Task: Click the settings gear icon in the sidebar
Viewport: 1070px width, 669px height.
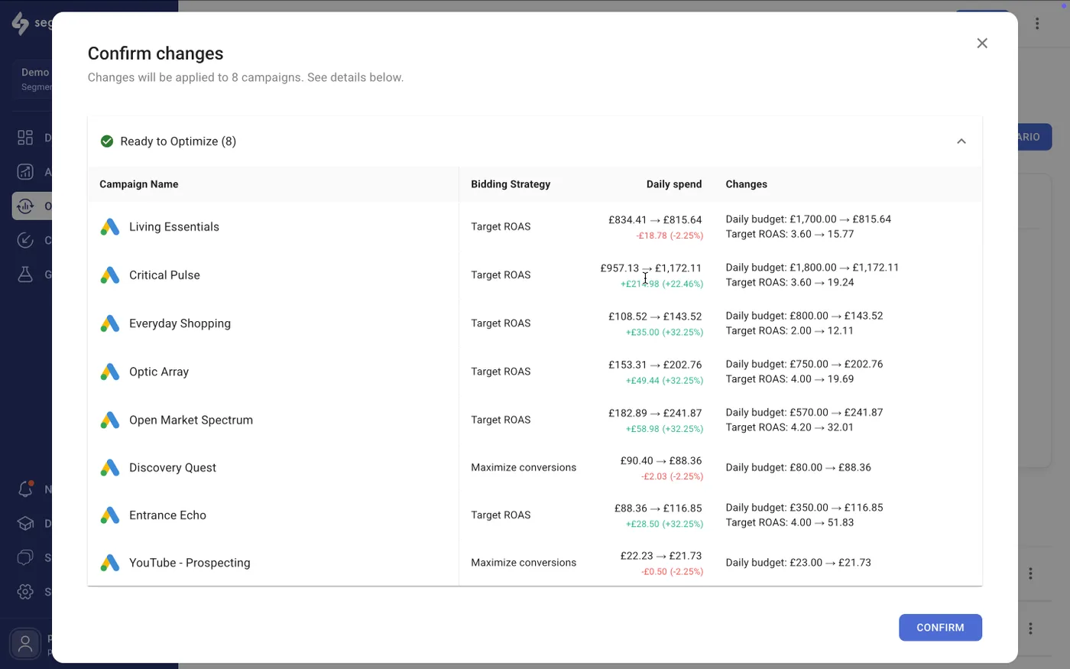Action: tap(25, 591)
